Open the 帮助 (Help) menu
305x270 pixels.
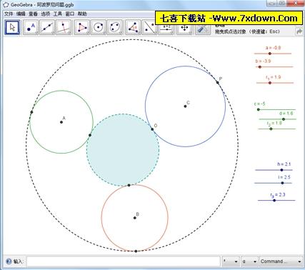pyautogui.click(x=82, y=14)
